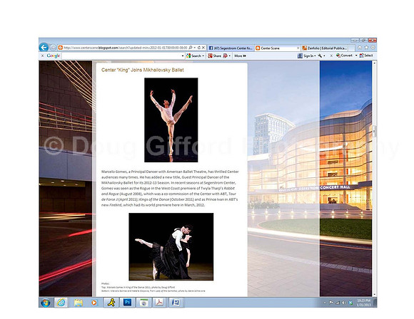Open the Windows Start menu
This screenshot has width=414, height=319.
(46, 303)
